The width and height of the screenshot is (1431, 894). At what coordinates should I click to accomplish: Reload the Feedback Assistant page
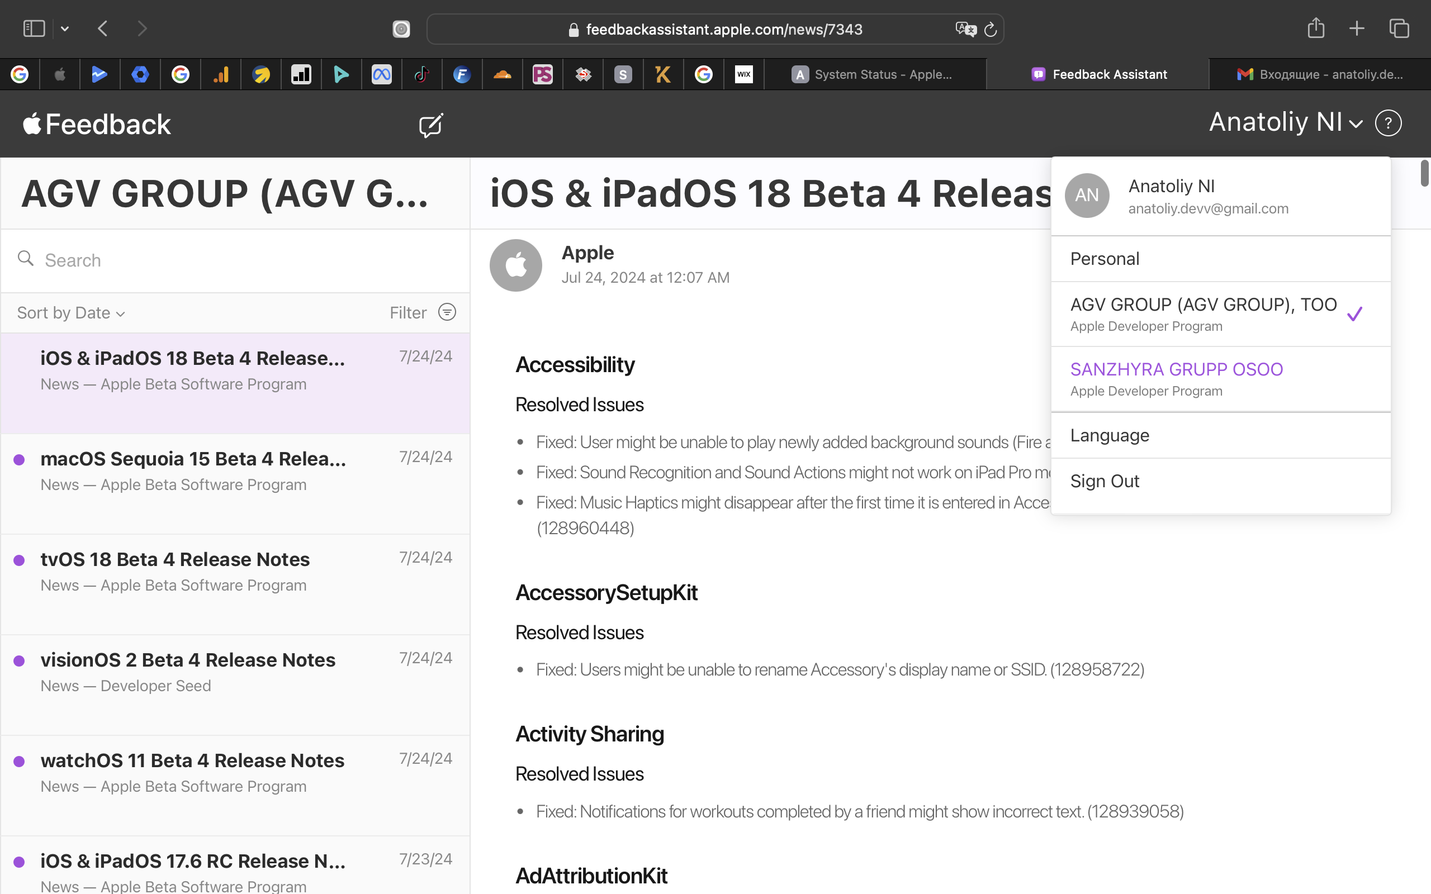pos(991,29)
